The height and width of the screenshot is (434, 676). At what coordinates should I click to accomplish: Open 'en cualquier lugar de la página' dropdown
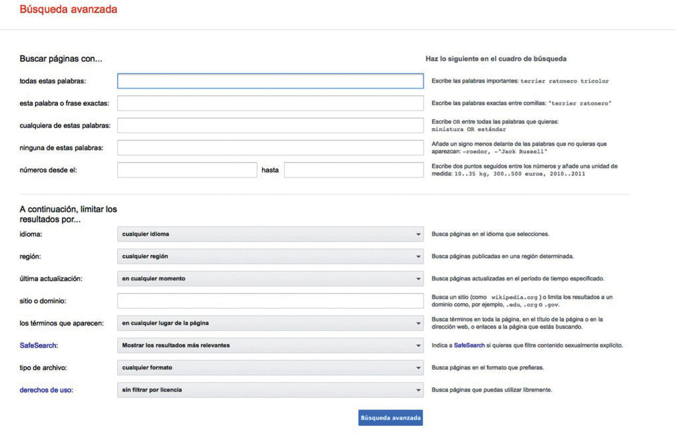(x=270, y=323)
